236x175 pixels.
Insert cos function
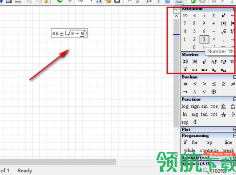pyautogui.click(x=214, y=106)
